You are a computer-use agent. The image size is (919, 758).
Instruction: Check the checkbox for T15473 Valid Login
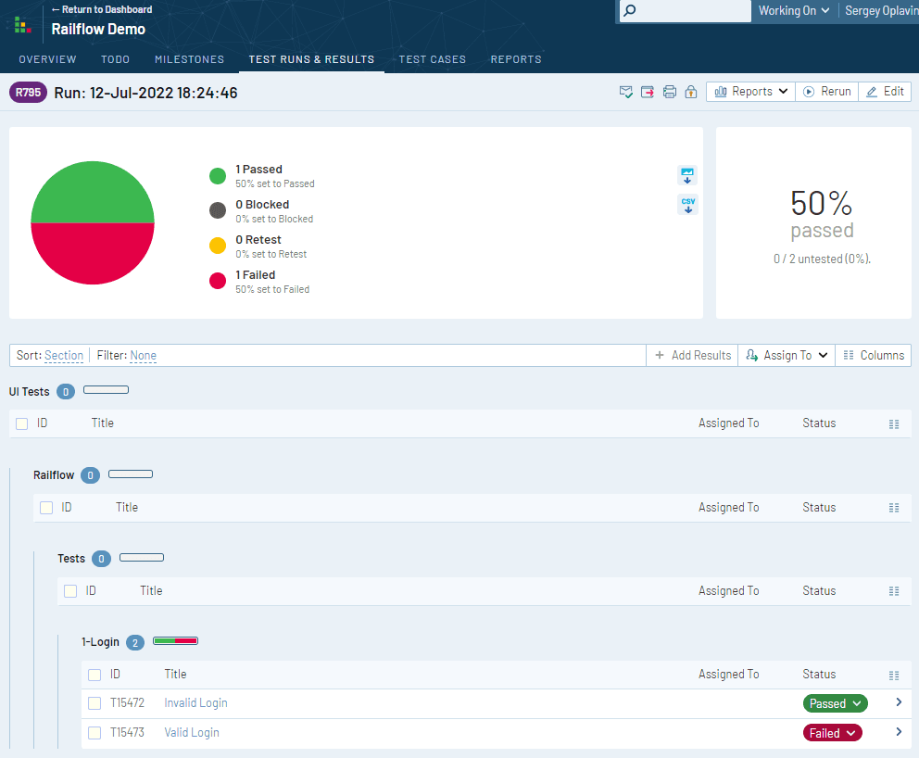[x=94, y=732]
